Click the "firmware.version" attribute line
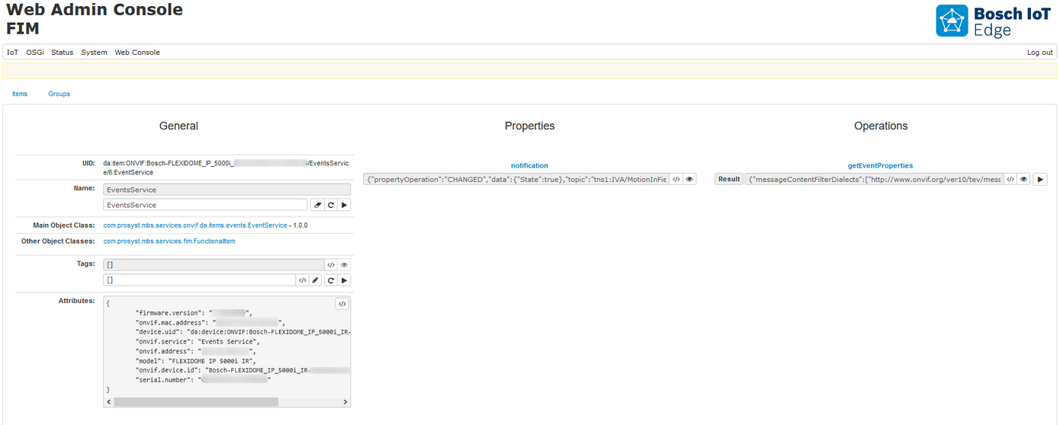The image size is (1060, 425). click(x=194, y=313)
